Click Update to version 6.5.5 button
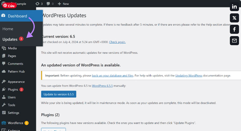The image size is (241, 131). click(58, 94)
